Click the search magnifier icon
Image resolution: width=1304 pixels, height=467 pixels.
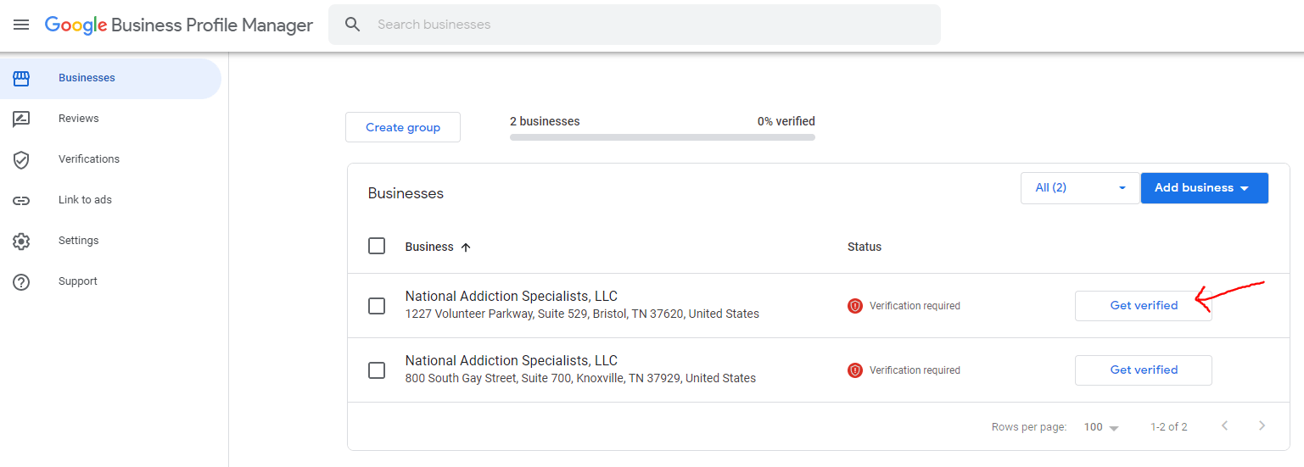pos(353,25)
